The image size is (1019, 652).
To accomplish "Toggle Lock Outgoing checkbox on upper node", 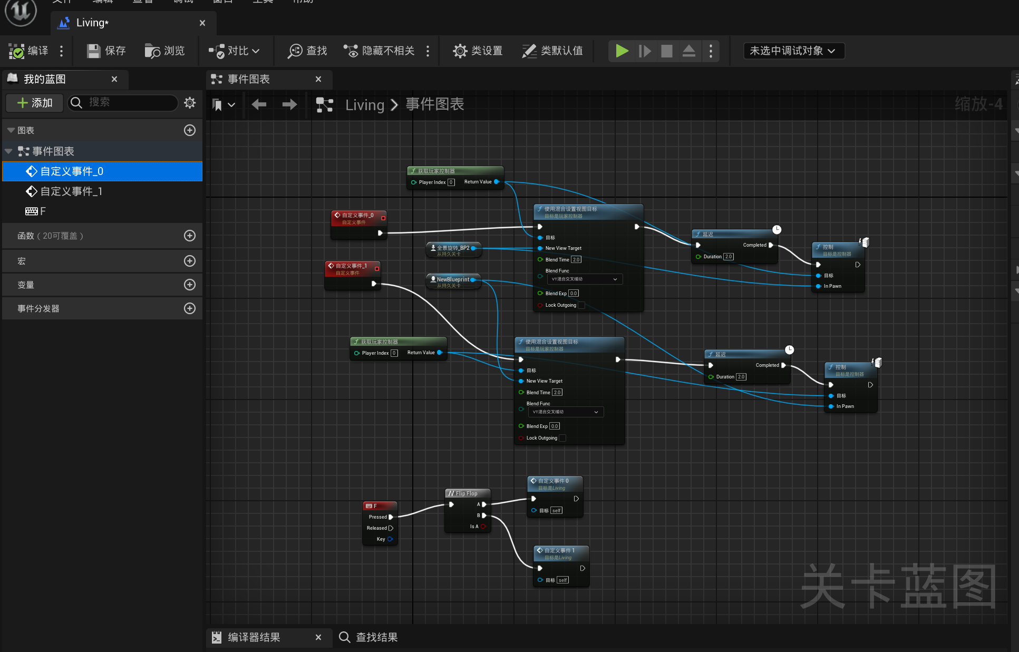I will click(581, 305).
